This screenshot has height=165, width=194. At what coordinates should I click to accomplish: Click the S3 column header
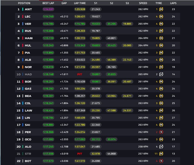point(127,3)
